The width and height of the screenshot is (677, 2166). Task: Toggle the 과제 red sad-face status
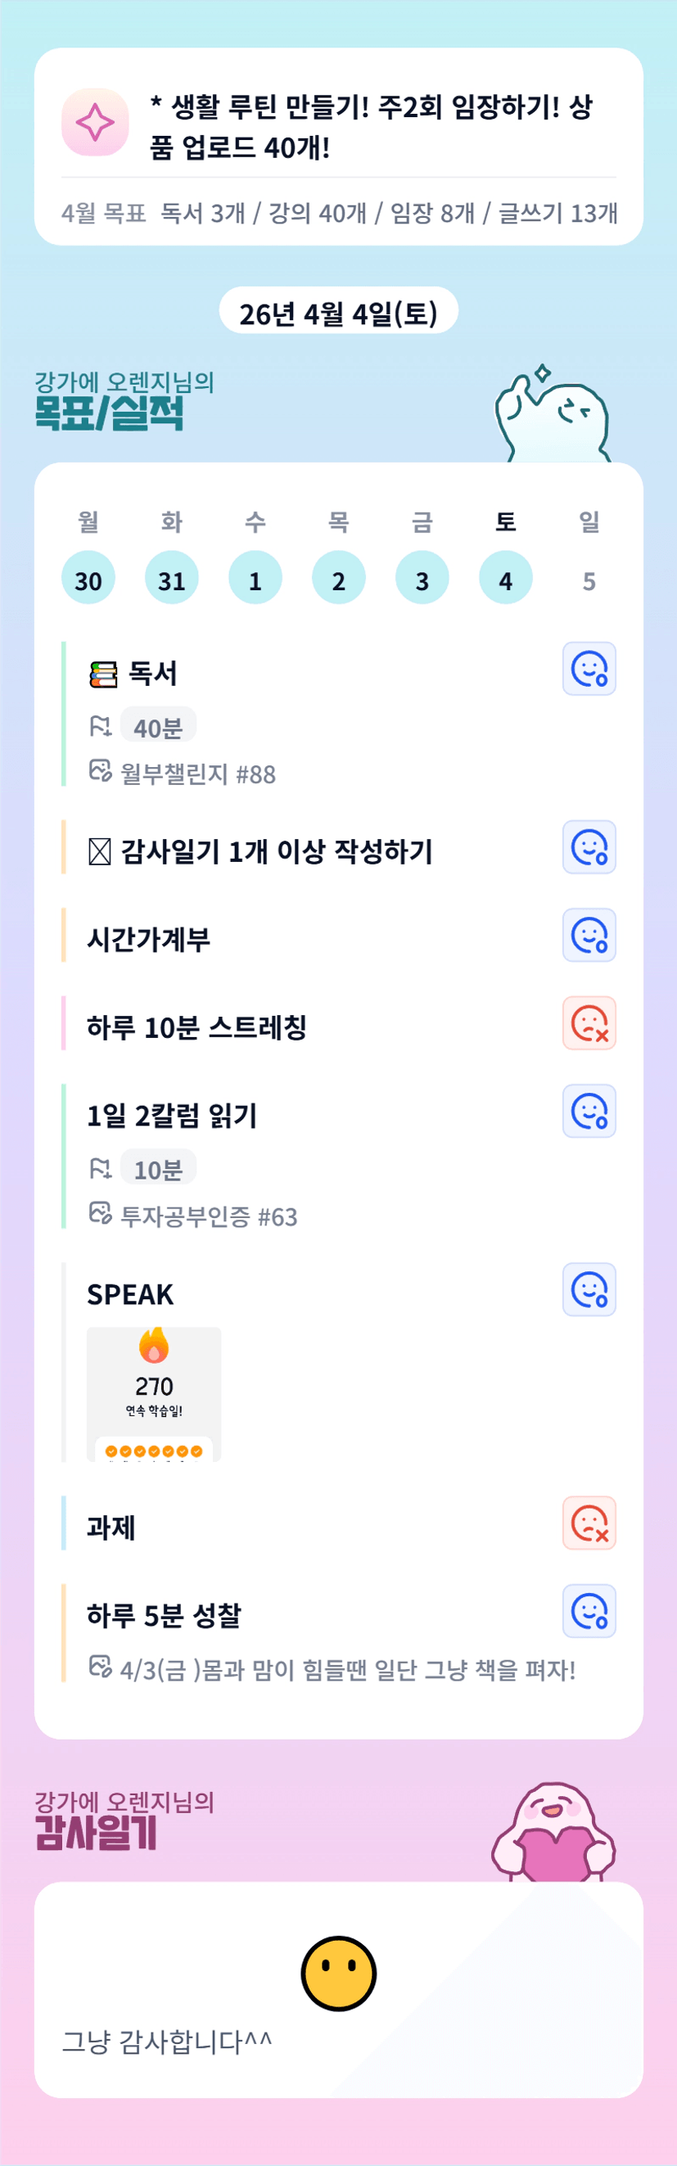[x=589, y=1523]
